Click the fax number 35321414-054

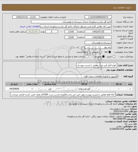(x=121, y=111)
